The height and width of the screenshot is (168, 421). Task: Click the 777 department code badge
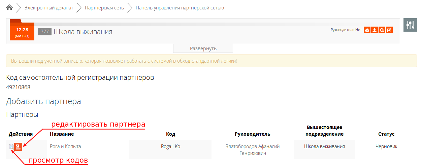pyautogui.click(x=44, y=32)
